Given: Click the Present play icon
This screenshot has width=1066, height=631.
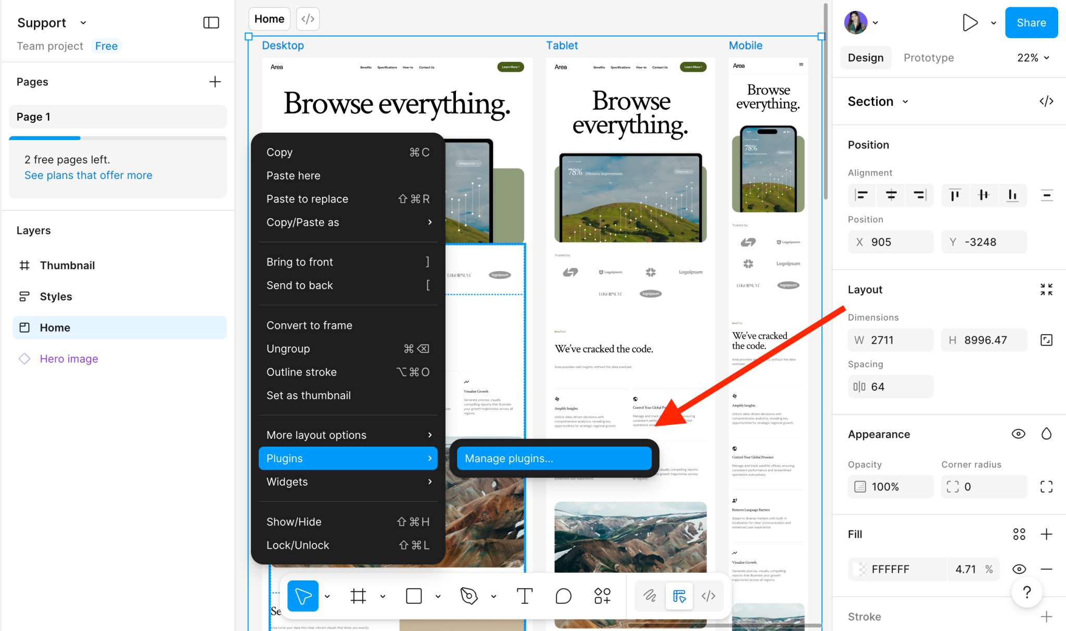Looking at the screenshot, I should pos(969,22).
